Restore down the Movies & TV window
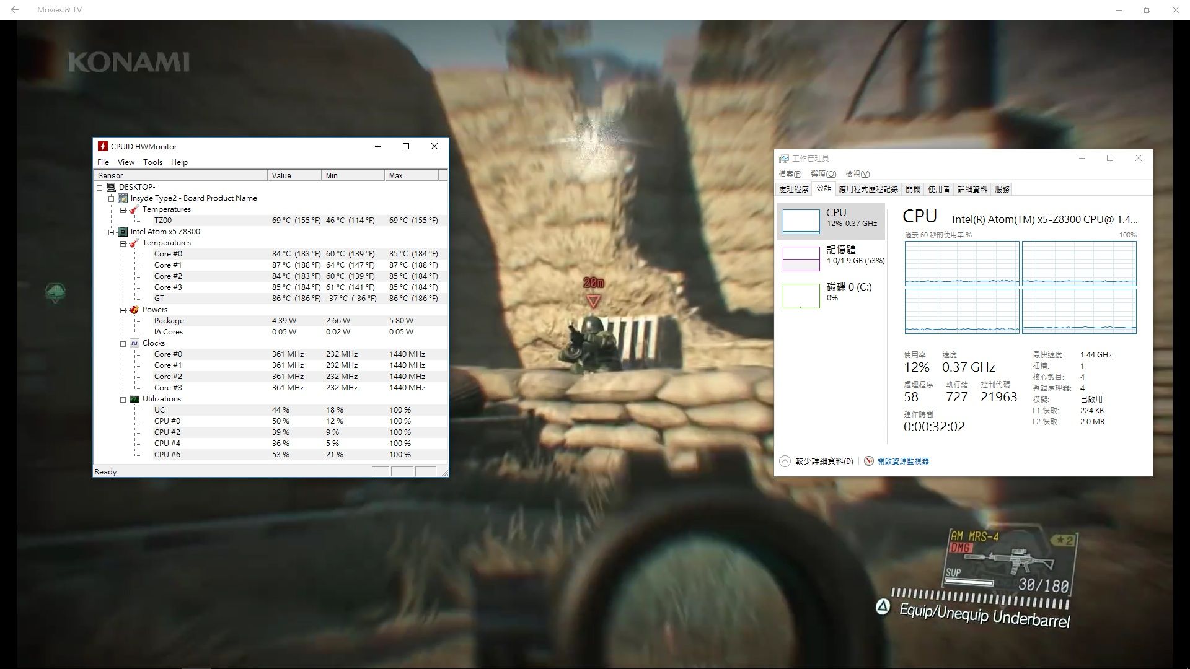Image resolution: width=1190 pixels, height=669 pixels. pos(1147,10)
